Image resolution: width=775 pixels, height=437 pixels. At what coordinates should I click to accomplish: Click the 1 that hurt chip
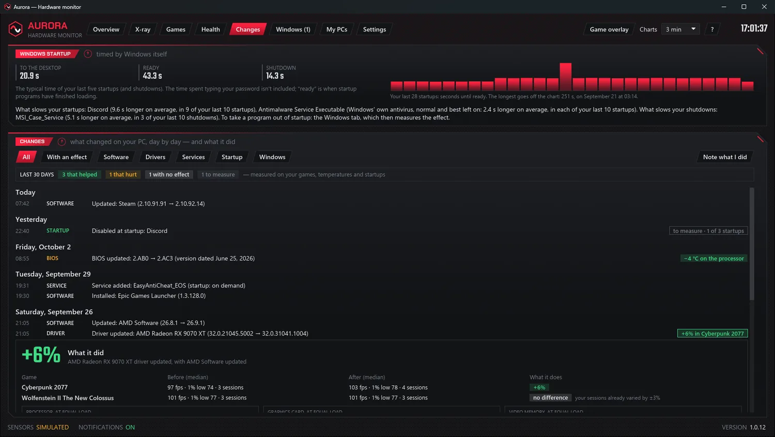click(x=123, y=175)
